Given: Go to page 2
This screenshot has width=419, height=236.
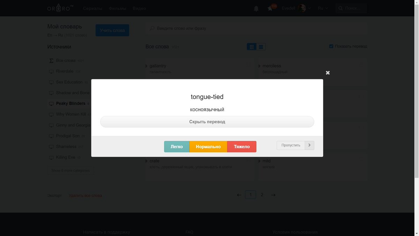Looking at the screenshot, I should coord(262,195).
